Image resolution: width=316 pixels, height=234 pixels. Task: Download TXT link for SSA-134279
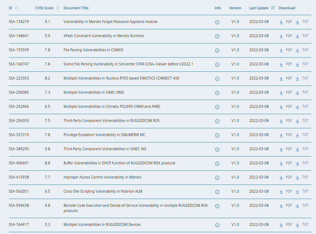click(305, 22)
